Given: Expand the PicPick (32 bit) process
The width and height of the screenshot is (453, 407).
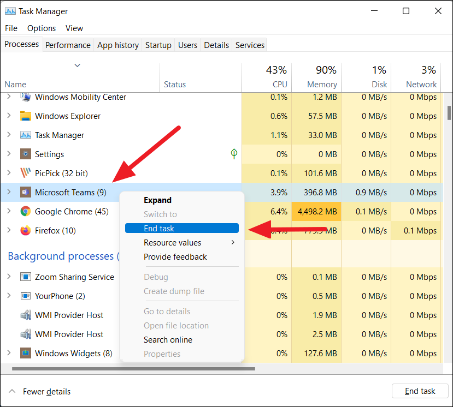Looking at the screenshot, I should click(9, 173).
